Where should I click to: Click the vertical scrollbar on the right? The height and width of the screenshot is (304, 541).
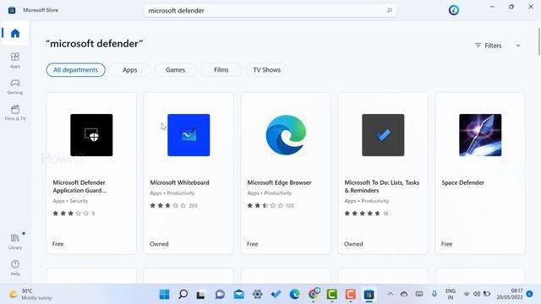[539, 41]
